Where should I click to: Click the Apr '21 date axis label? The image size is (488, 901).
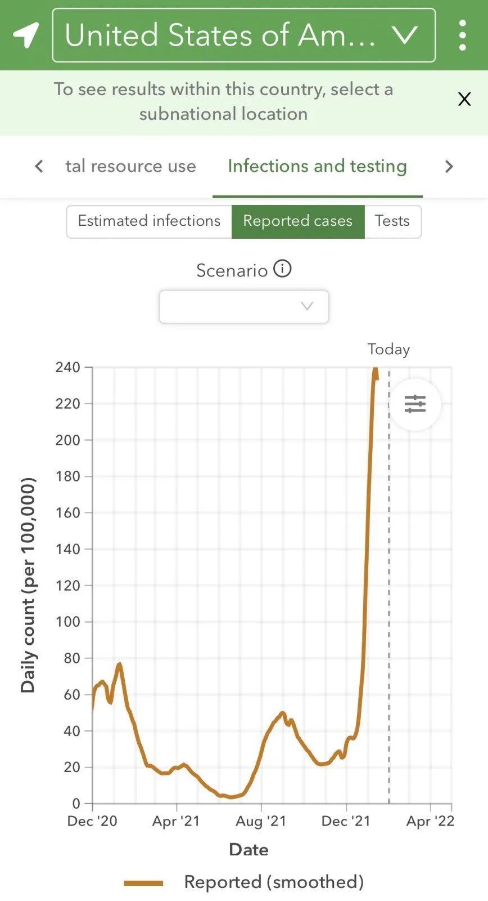176,821
